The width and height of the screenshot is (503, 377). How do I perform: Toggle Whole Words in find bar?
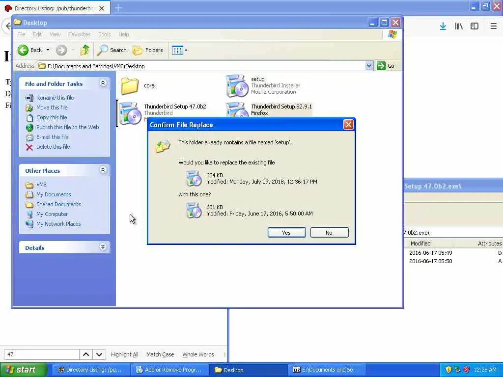pos(198,354)
